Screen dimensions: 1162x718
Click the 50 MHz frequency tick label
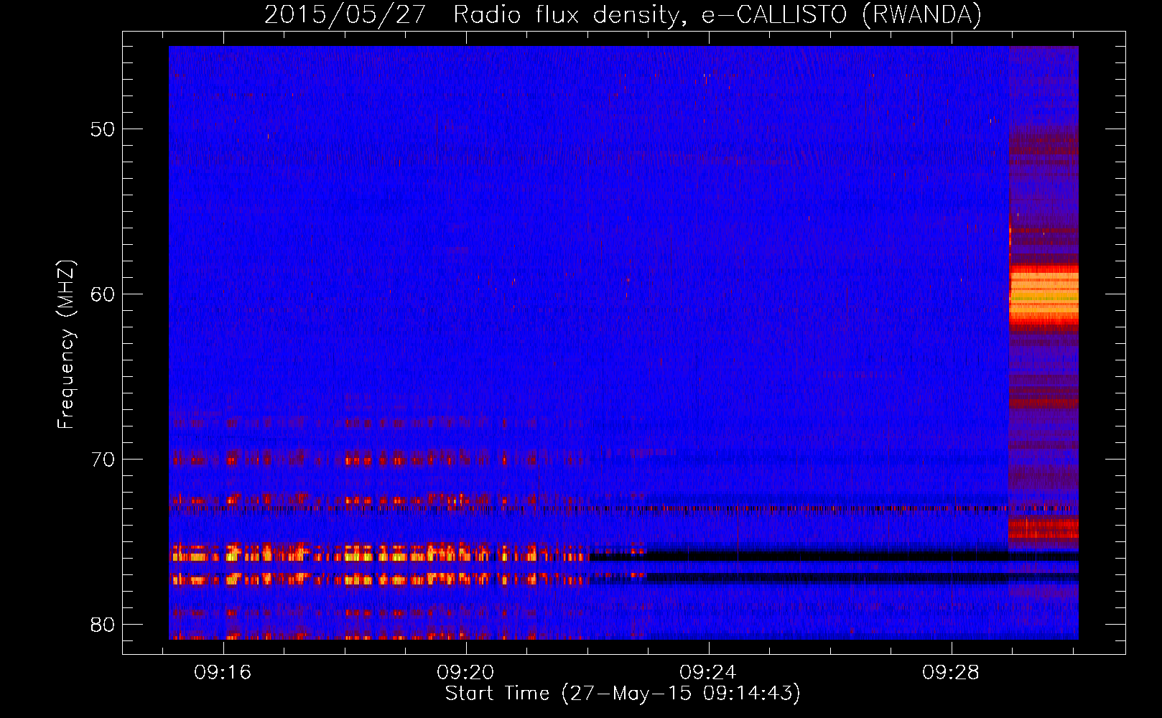click(103, 129)
